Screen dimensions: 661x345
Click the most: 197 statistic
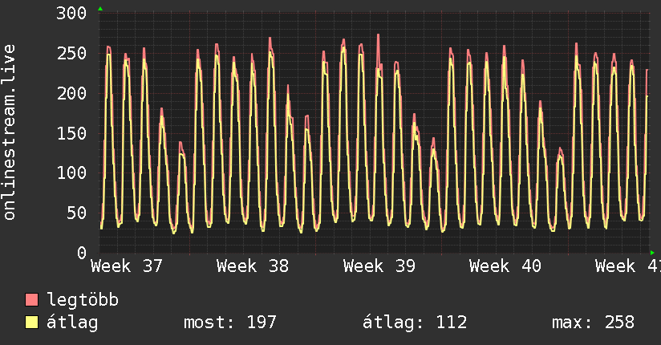[x=230, y=323]
